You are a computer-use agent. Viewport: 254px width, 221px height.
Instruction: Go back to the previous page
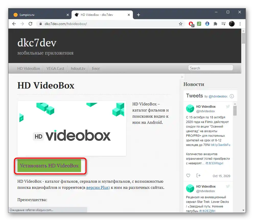[14, 24]
